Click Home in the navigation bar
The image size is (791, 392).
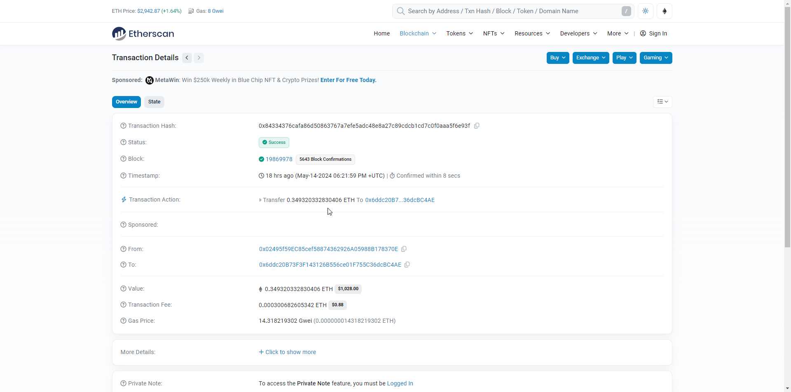click(381, 33)
